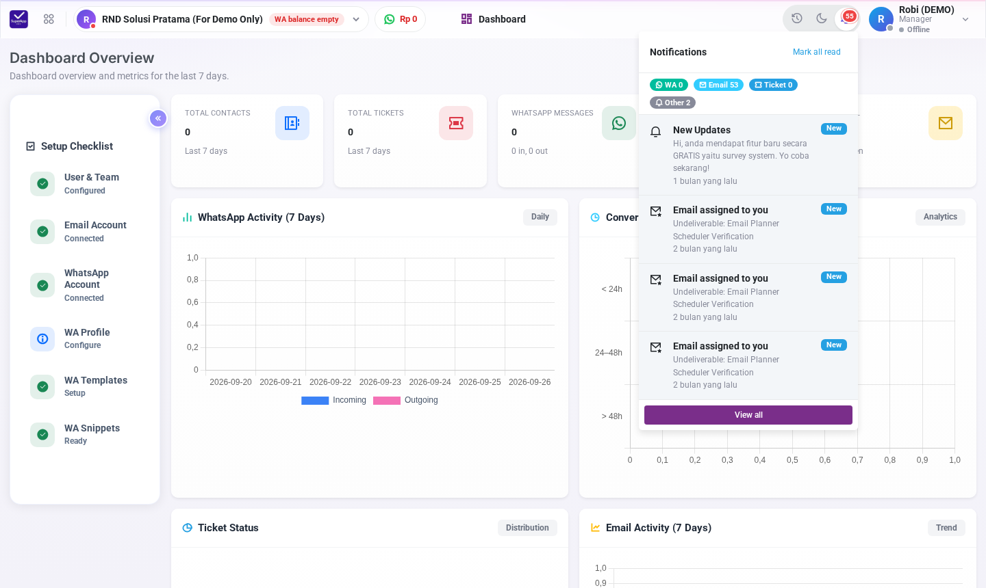The height and width of the screenshot is (588, 986).
Task: Click the WA Profile info icon
Action: pos(42,338)
